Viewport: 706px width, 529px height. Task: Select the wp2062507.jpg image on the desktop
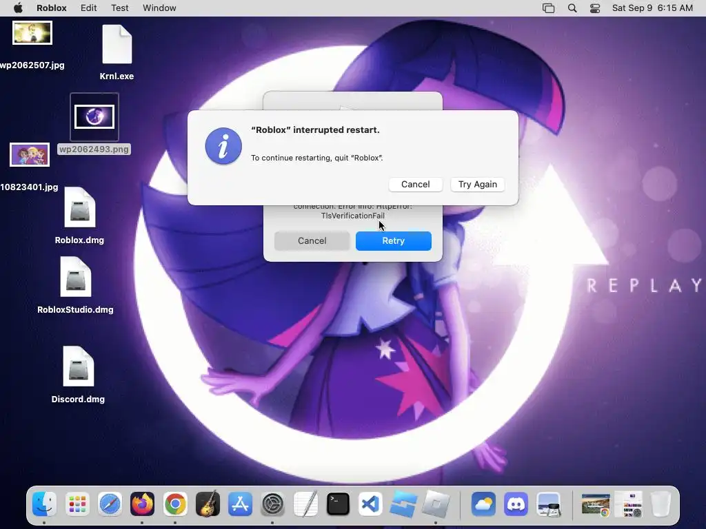click(32, 33)
